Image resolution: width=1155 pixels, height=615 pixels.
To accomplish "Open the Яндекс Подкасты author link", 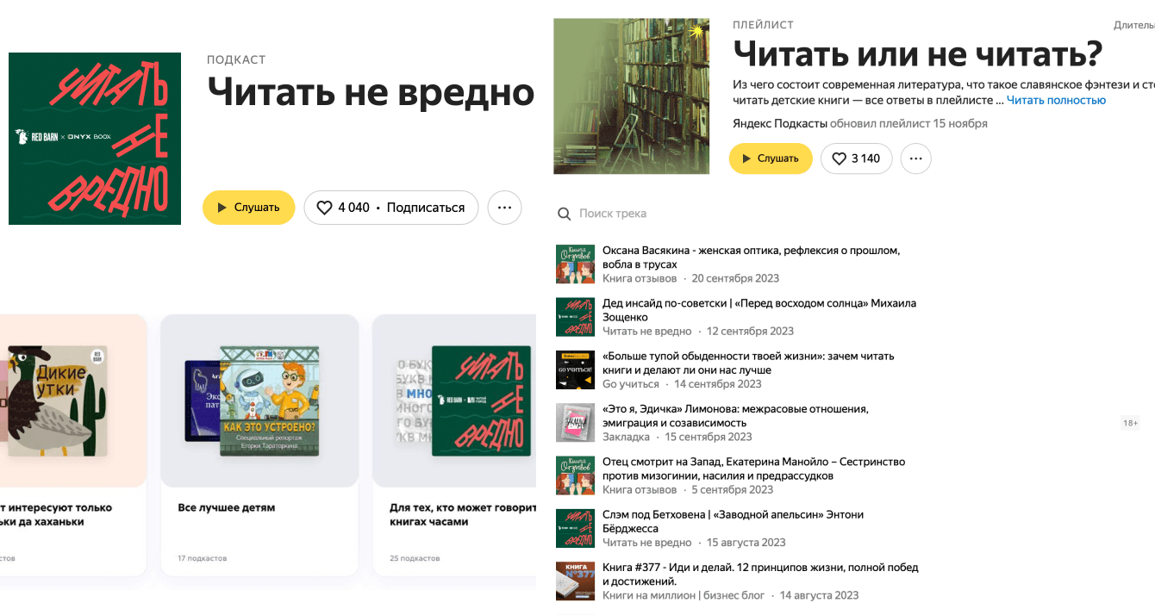I will pos(779,123).
